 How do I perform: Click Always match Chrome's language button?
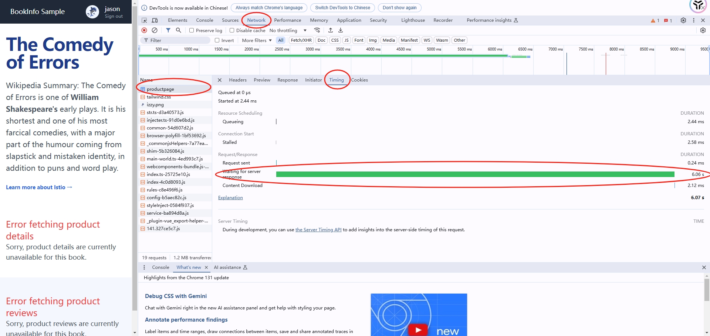269,8
